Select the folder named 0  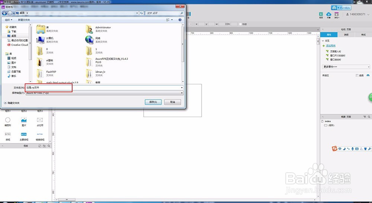45,51
